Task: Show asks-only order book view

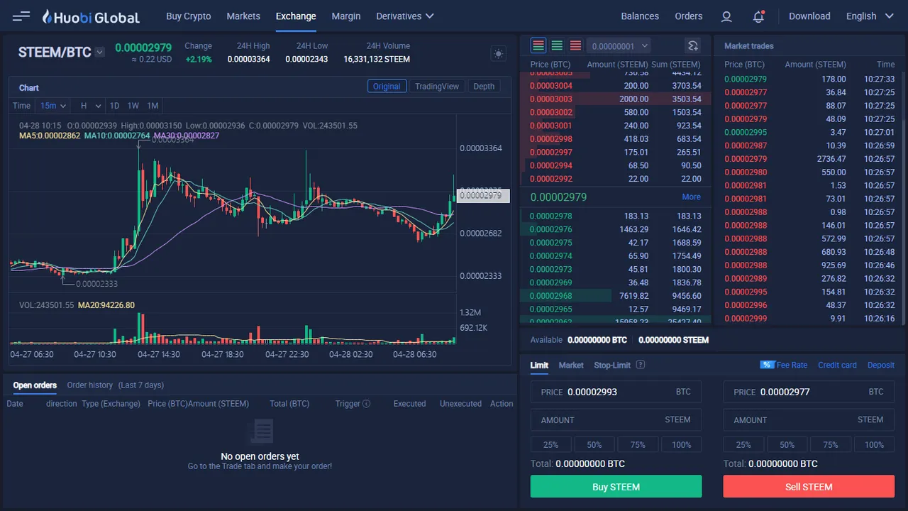Action: (x=575, y=45)
